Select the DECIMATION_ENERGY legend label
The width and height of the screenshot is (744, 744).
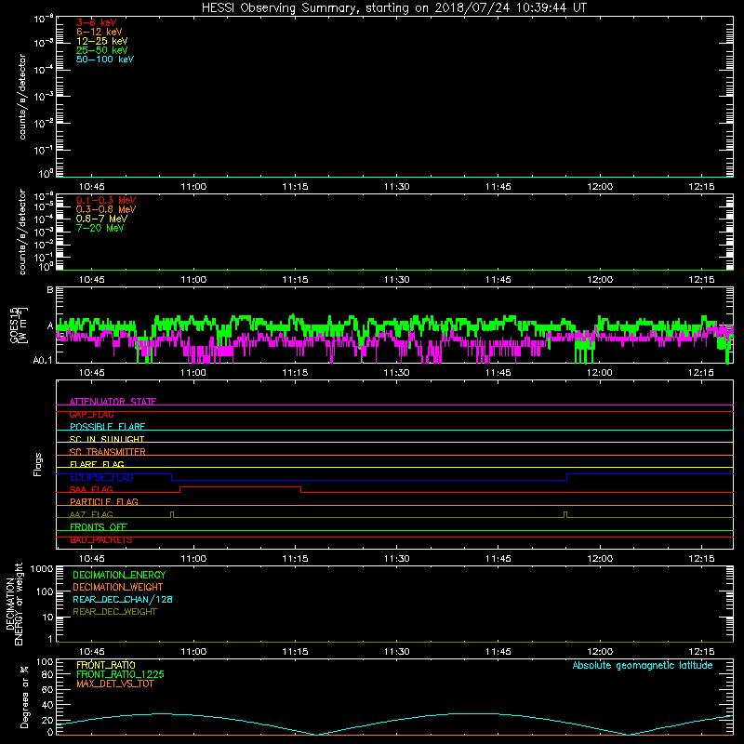(x=119, y=575)
